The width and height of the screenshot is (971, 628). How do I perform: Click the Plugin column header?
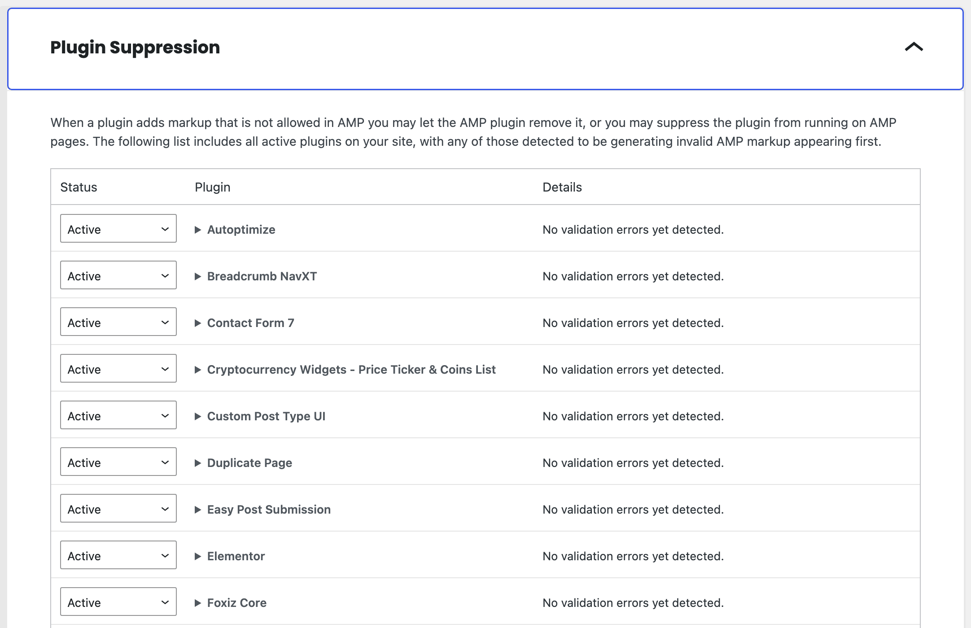pyautogui.click(x=213, y=187)
